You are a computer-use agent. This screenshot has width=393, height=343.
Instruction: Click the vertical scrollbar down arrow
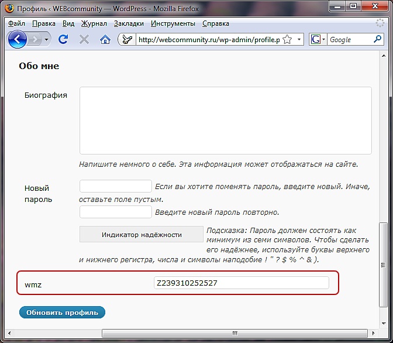pos(384,323)
